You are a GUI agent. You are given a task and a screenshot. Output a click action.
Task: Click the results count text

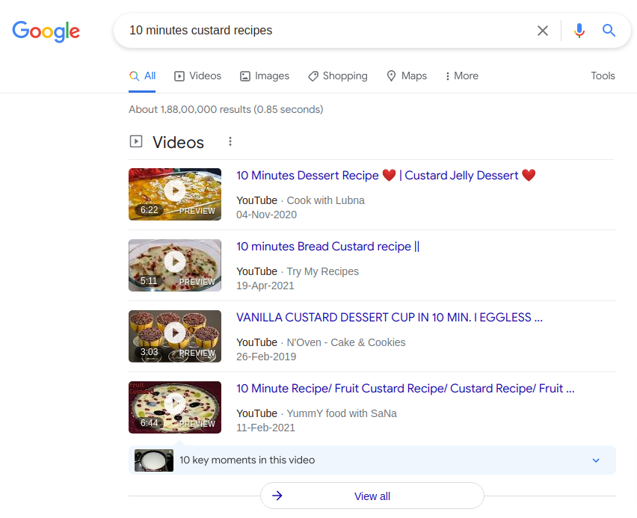click(x=226, y=110)
